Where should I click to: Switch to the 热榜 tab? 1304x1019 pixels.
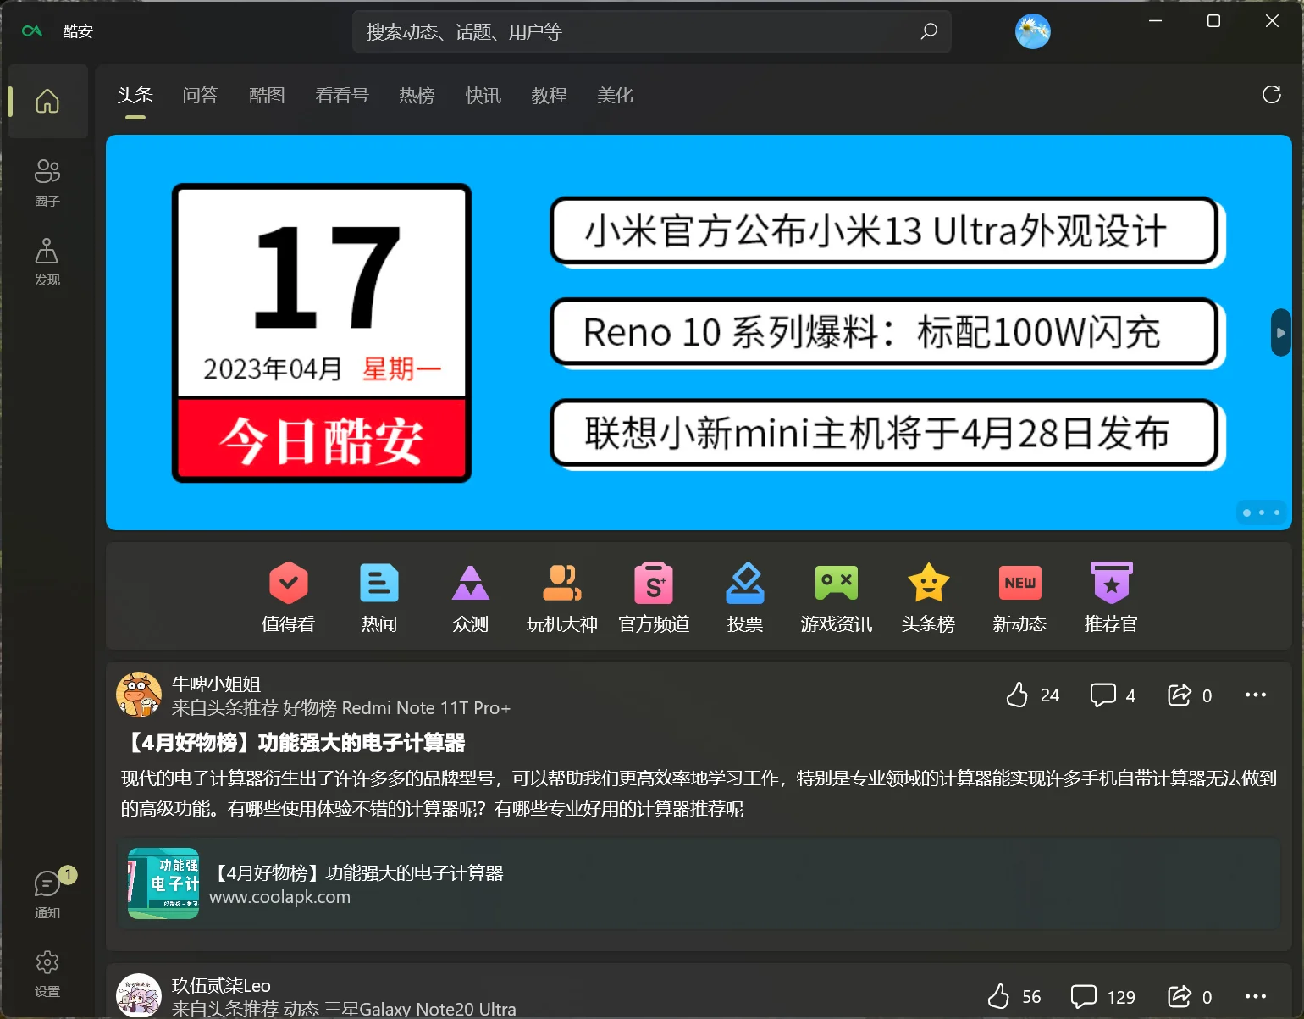click(x=417, y=96)
